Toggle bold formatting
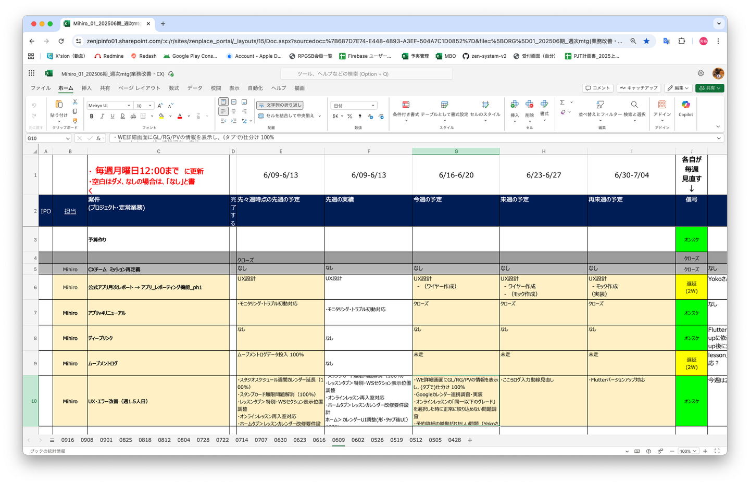 [x=92, y=116]
